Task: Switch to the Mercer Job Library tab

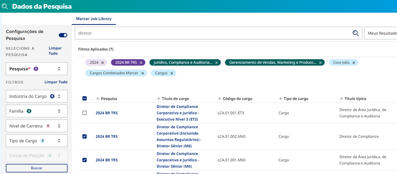Action: pyautogui.click(x=94, y=19)
